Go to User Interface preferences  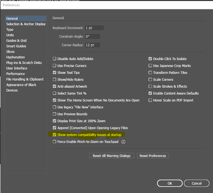[x=17, y=68]
